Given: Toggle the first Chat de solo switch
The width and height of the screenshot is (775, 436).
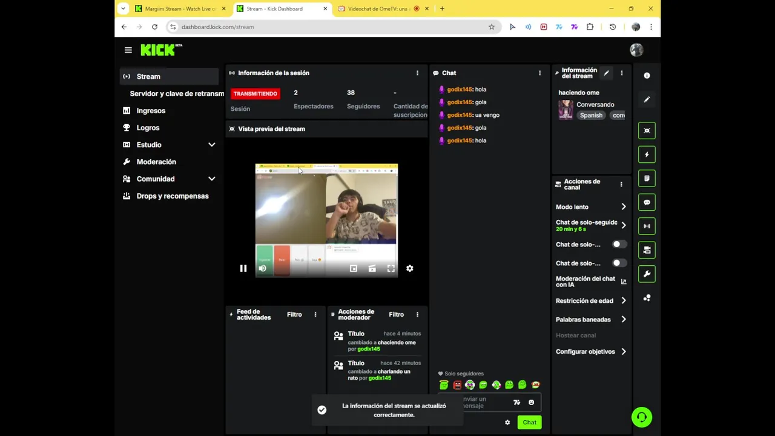Looking at the screenshot, I should point(618,245).
